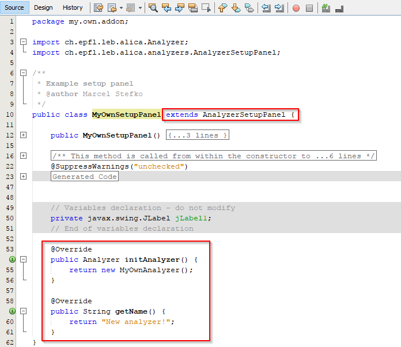Click 'Example setup panel' comment text
The width and height of the screenshot is (401, 347).
point(89,83)
